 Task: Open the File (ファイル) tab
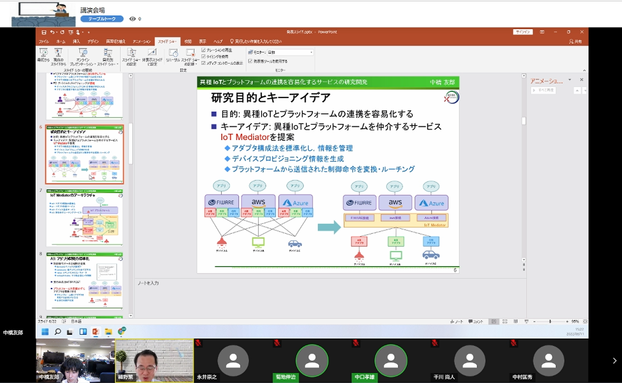point(44,42)
